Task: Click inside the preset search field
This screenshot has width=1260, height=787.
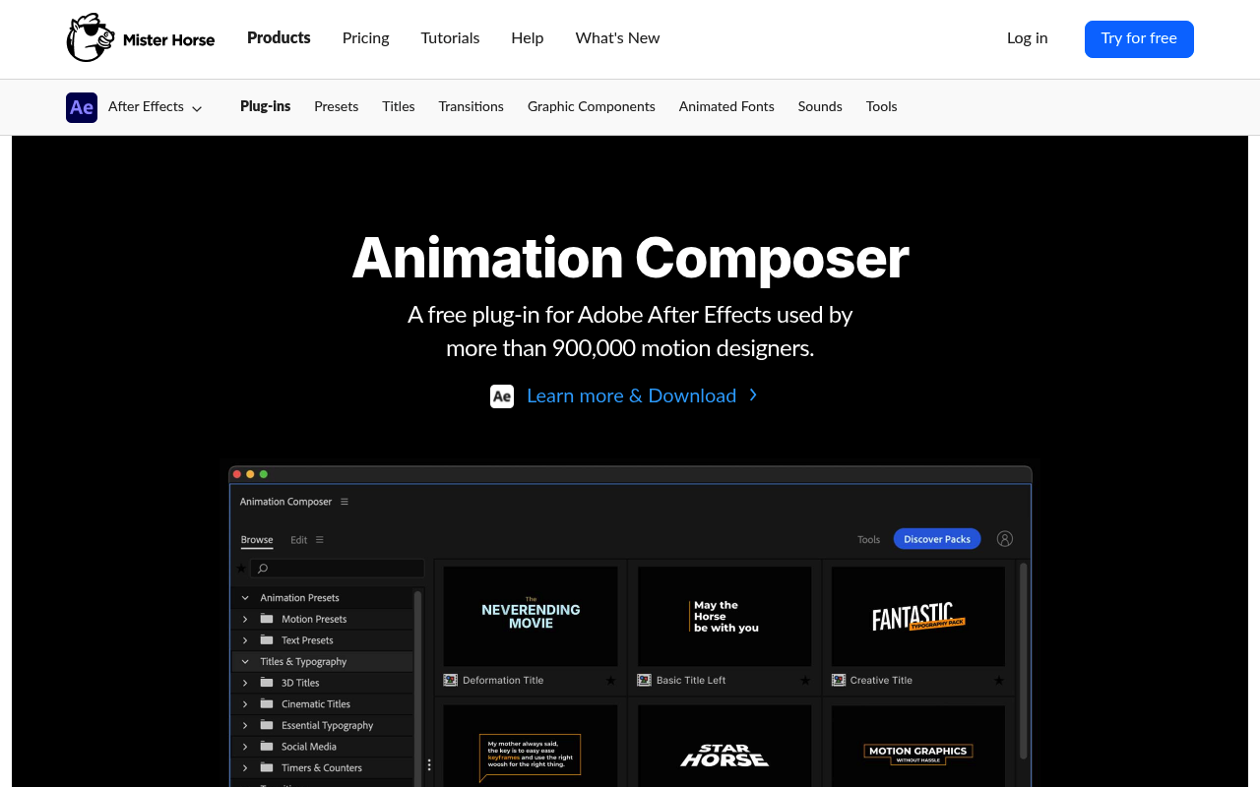Action: click(x=340, y=569)
